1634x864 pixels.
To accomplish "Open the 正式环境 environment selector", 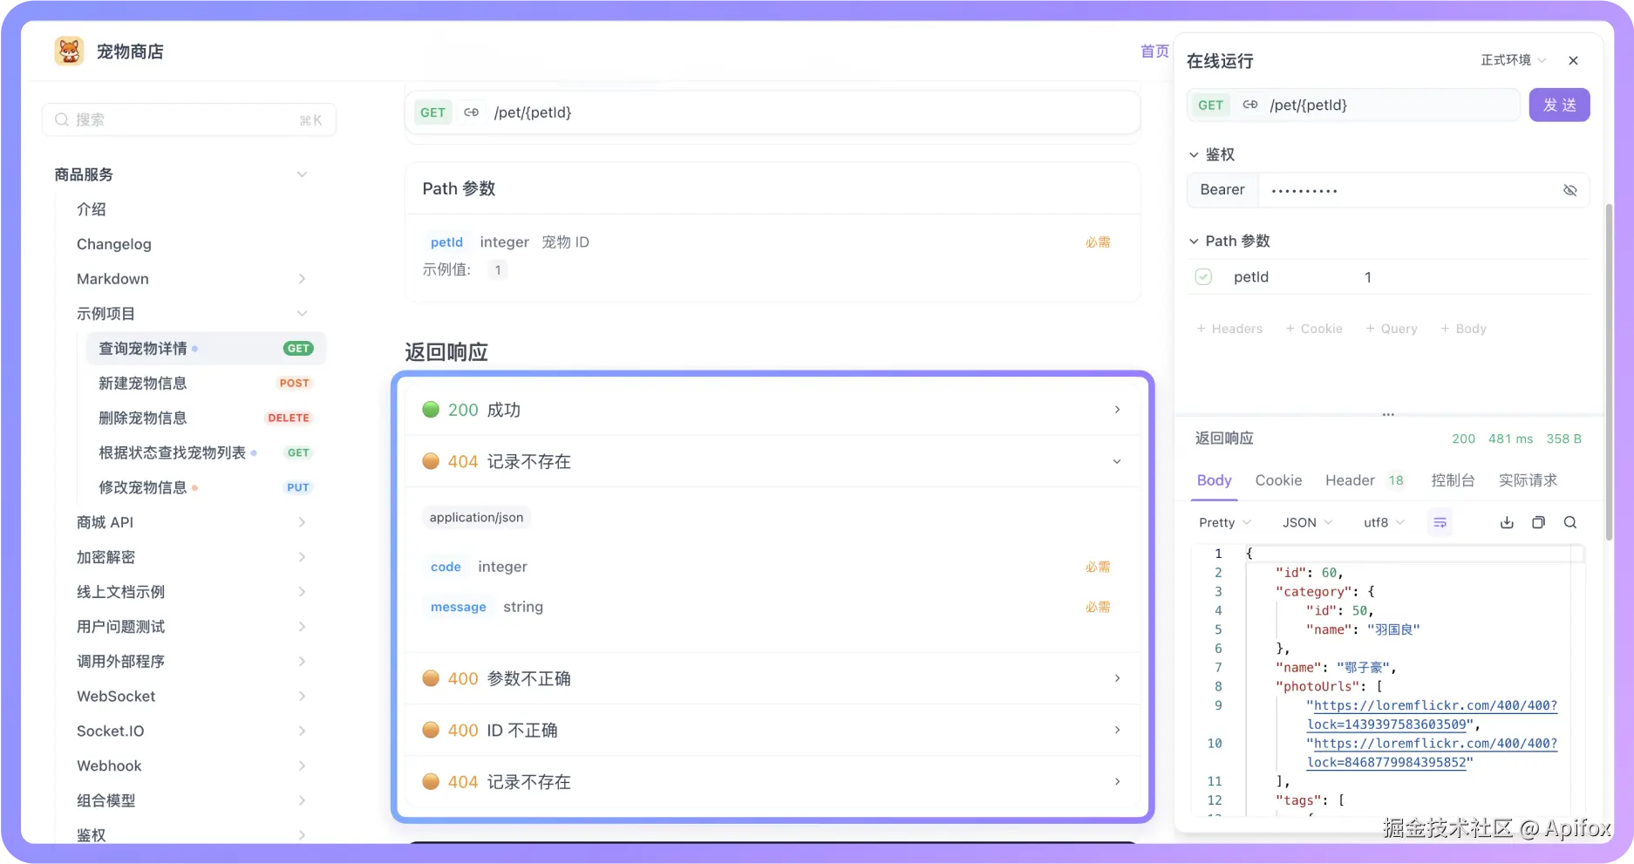I will coord(1513,60).
